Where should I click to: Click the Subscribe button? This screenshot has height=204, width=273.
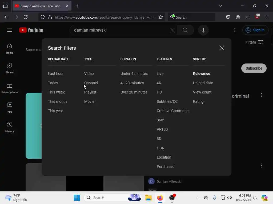254,68
